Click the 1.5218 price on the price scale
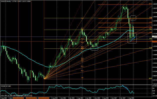This screenshot has width=157, height=99. point(155,12)
